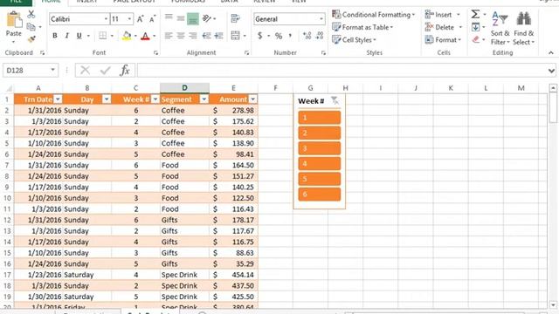
Task: Open the Calibri font name dropdown
Action: [106, 19]
